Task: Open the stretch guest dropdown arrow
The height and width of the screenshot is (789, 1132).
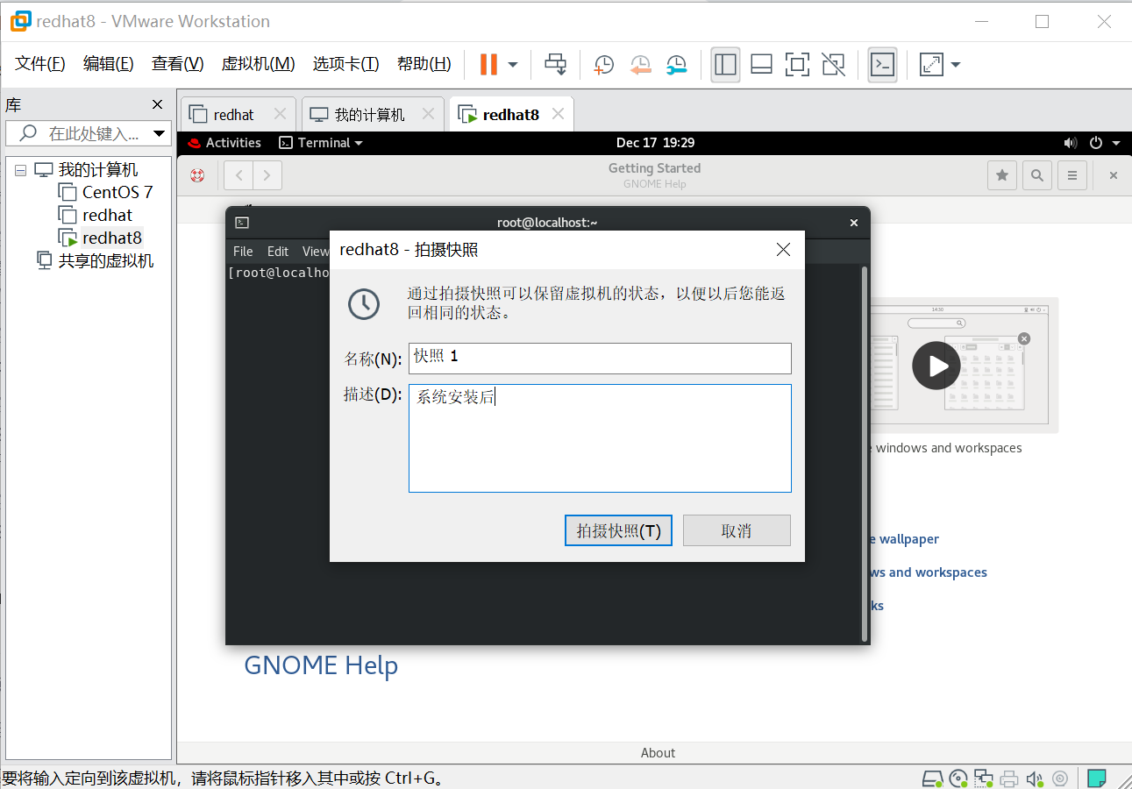Action: tap(956, 65)
